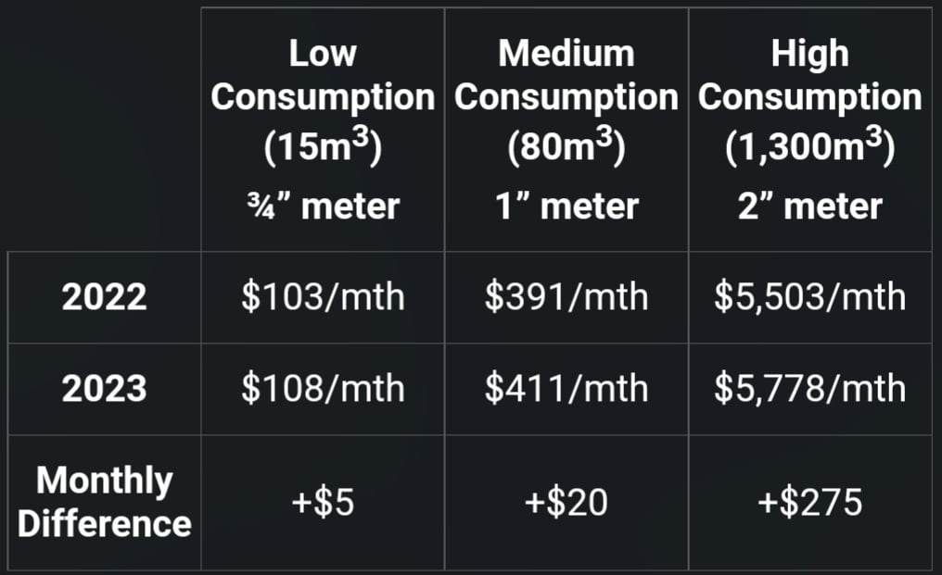Click the 1" meter text
The height and width of the screenshot is (575, 942).
[x=566, y=206]
